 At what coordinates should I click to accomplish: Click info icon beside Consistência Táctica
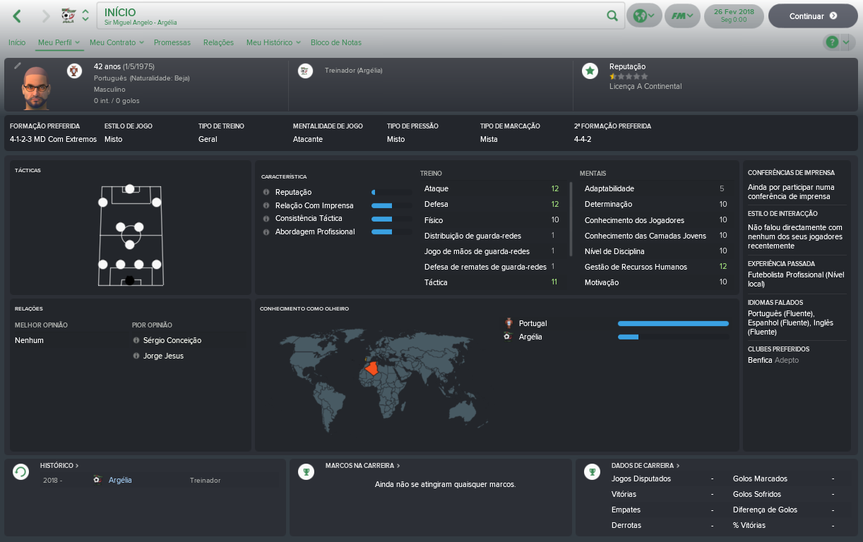point(266,219)
